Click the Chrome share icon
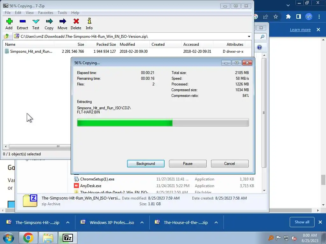Viewport: 326px width, 244px height. pyautogui.click(x=266, y=17)
